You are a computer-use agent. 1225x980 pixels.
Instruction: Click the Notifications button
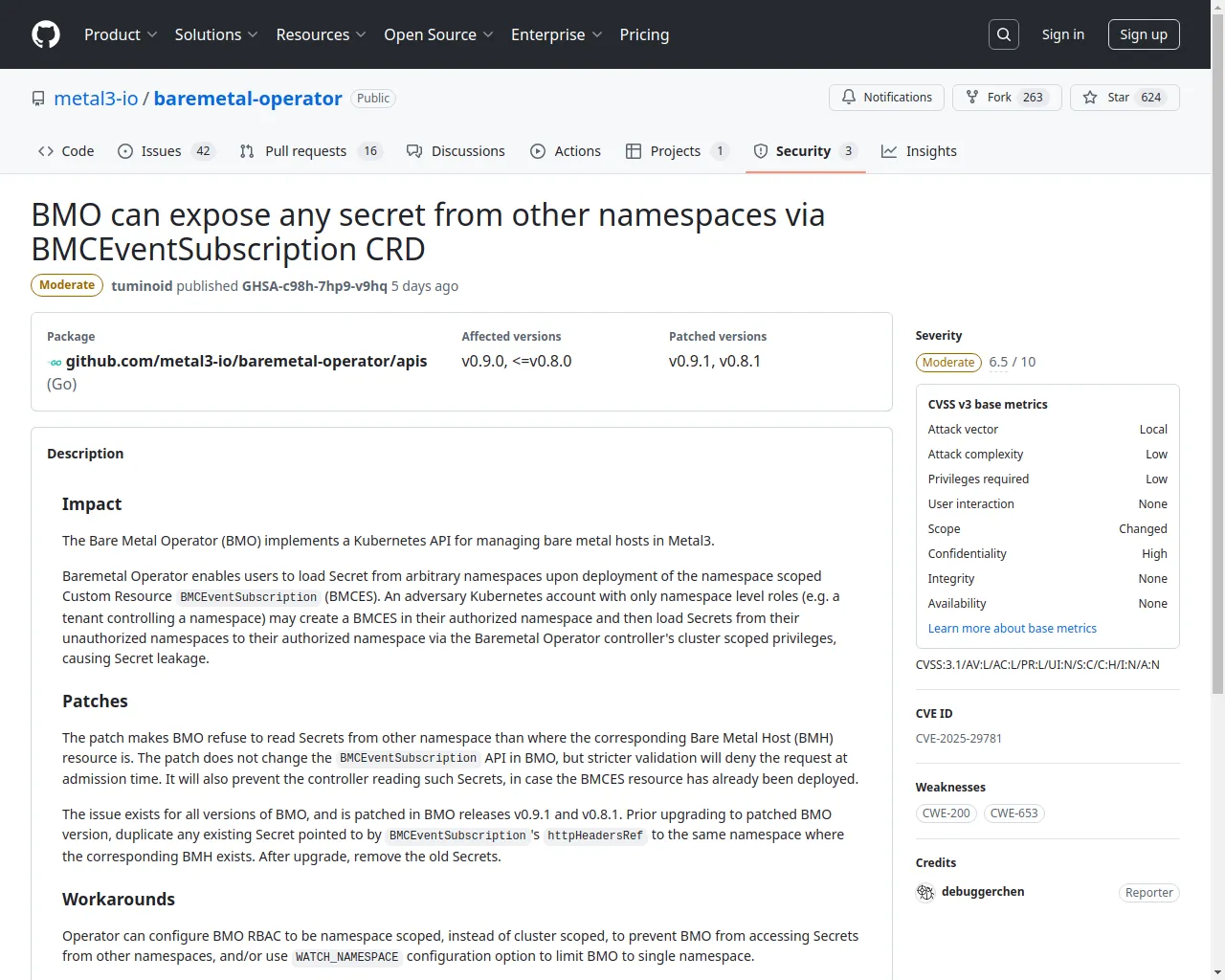(887, 98)
